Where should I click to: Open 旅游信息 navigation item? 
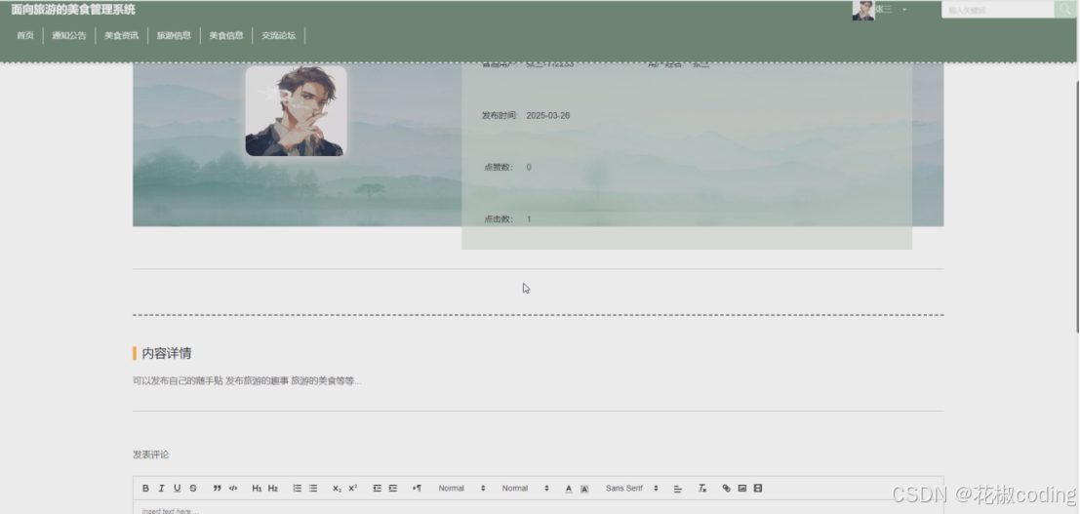174,35
